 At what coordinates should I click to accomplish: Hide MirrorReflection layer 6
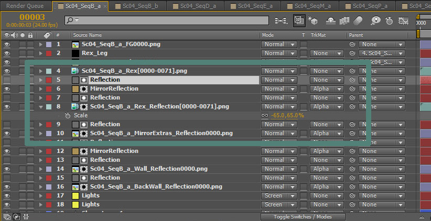pos(7,89)
